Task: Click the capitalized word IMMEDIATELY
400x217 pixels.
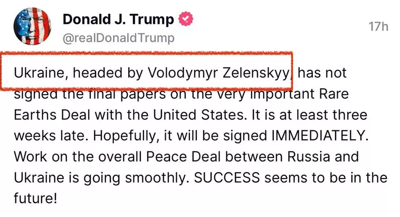Action: (x=317, y=136)
